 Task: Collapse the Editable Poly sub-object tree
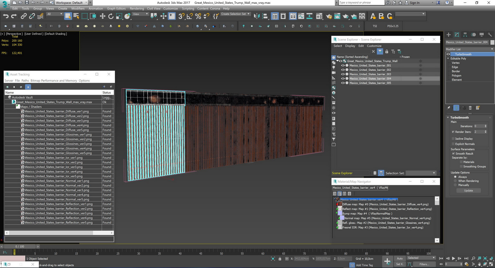point(448,58)
